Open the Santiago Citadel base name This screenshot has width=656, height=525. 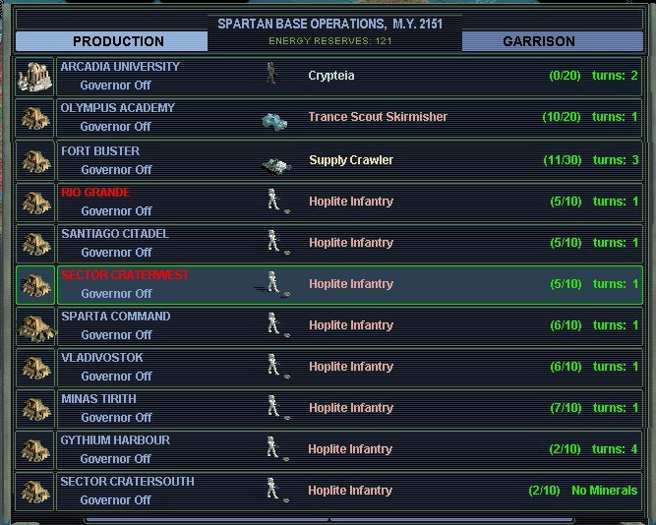click(115, 234)
